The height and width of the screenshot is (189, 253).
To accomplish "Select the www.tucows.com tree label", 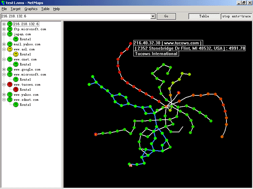I will click(x=27, y=84).
